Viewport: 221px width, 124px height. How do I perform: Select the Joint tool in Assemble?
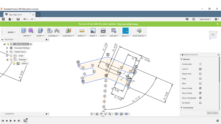pyautogui.click(x=57, y=30)
